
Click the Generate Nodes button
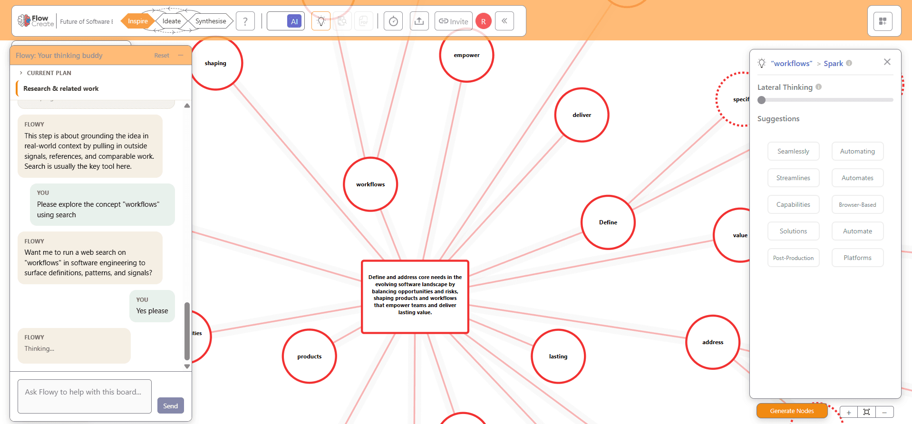792,411
